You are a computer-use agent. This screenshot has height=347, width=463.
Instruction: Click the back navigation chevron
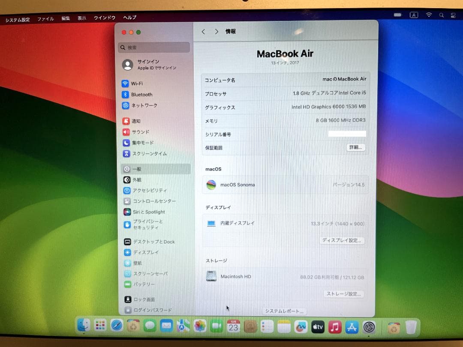(203, 31)
